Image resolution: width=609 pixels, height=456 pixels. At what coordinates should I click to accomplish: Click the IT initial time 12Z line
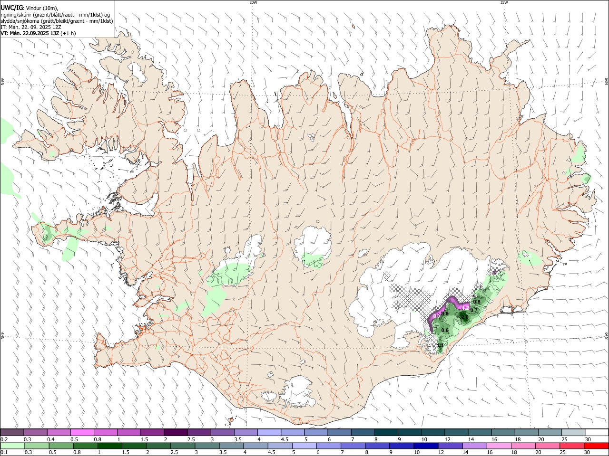coord(31,27)
